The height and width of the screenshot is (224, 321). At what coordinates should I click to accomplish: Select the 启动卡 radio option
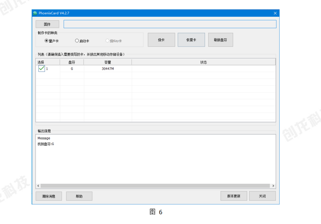[82, 41]
